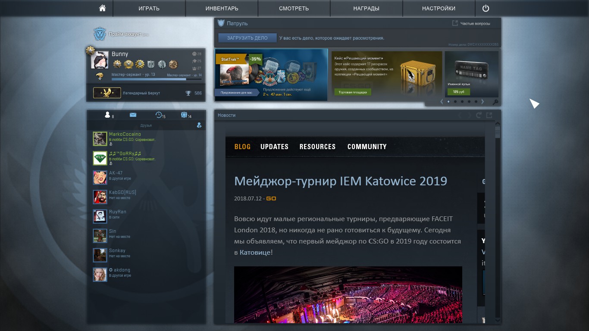Go to previous store carousel page arrow

coord(442,102)
